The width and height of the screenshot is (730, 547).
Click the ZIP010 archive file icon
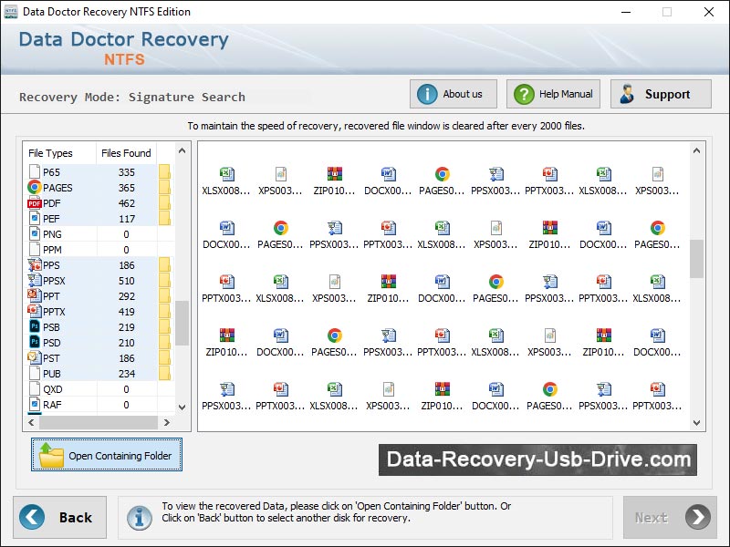click(x=335, y=174)
